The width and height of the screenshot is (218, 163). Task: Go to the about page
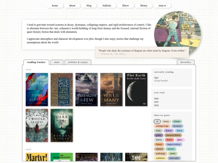click(x=72, y=6)
